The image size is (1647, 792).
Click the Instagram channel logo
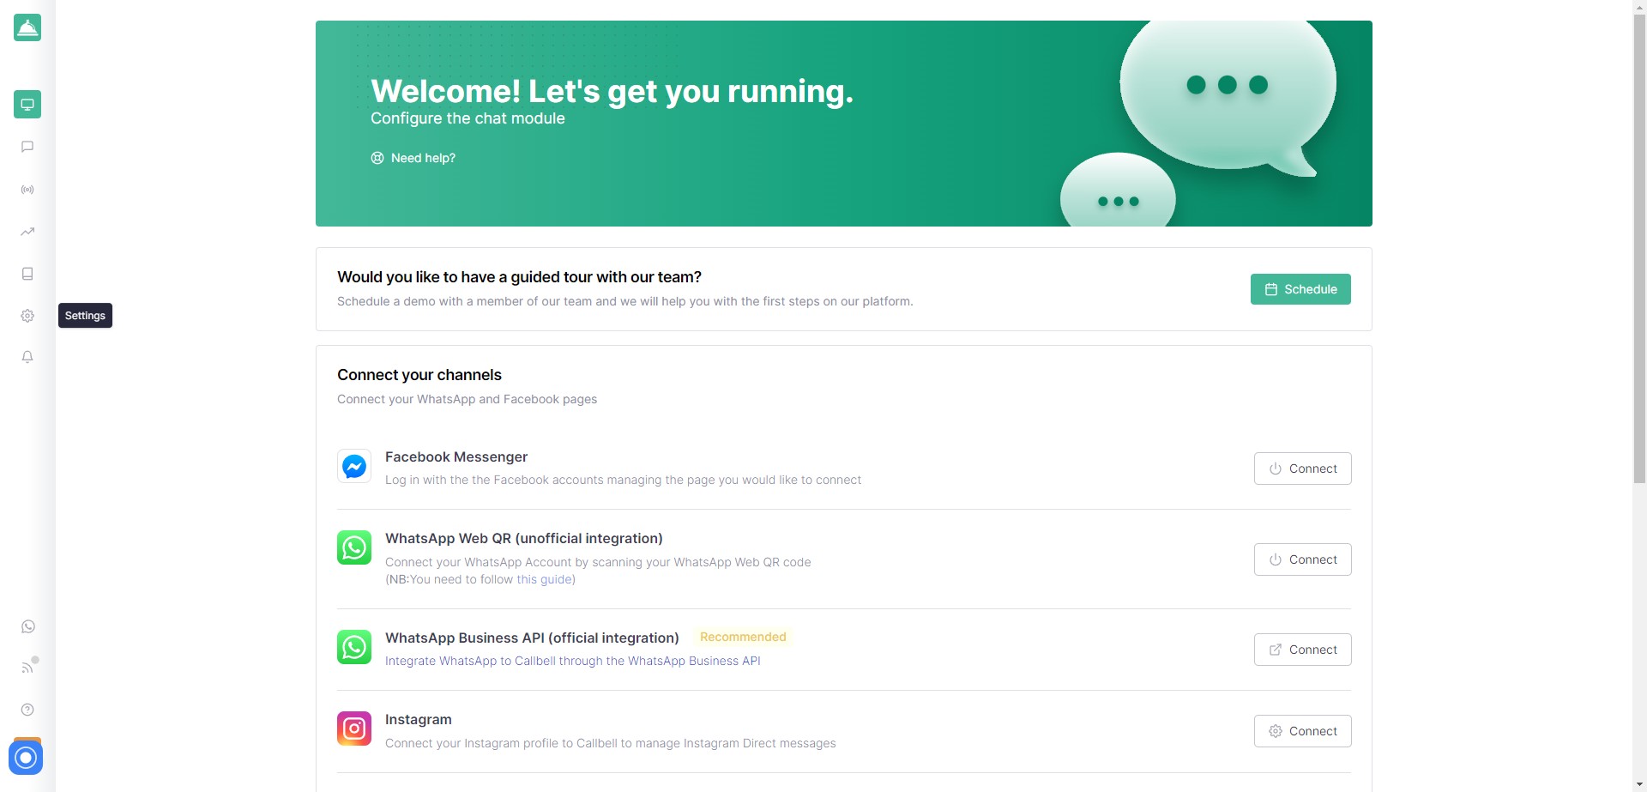(x=354, y=729)
